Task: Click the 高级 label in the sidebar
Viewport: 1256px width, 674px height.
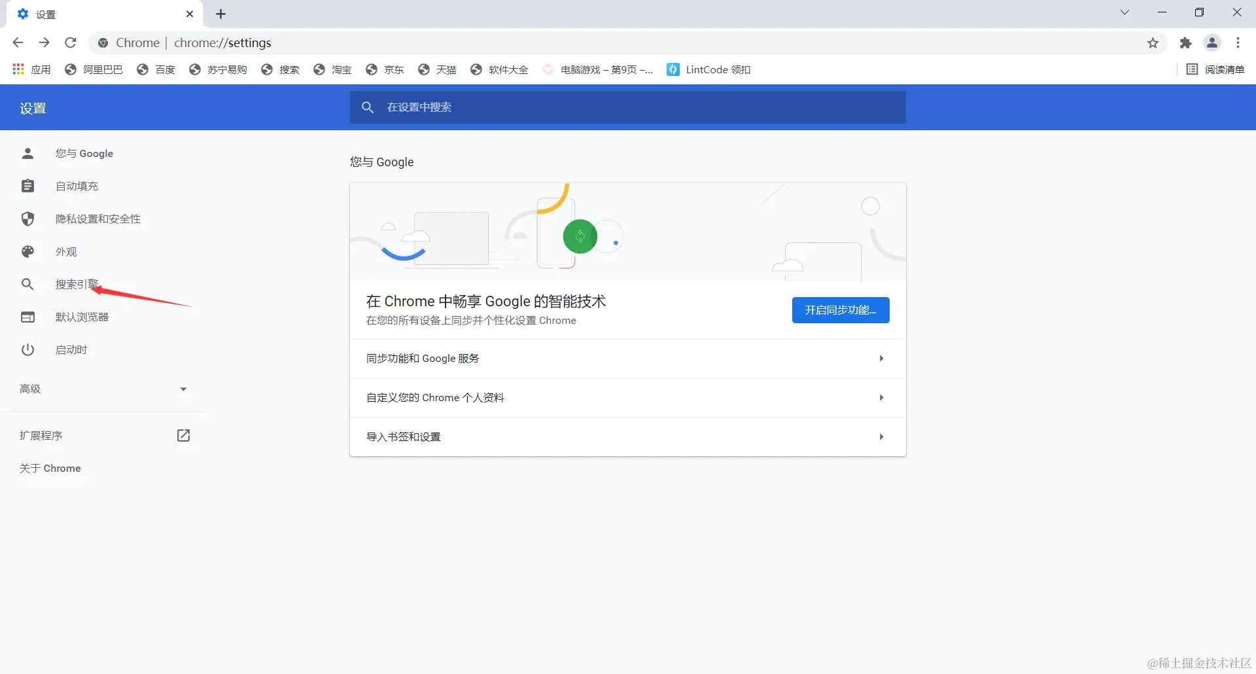Action: (x=30, y=389)
